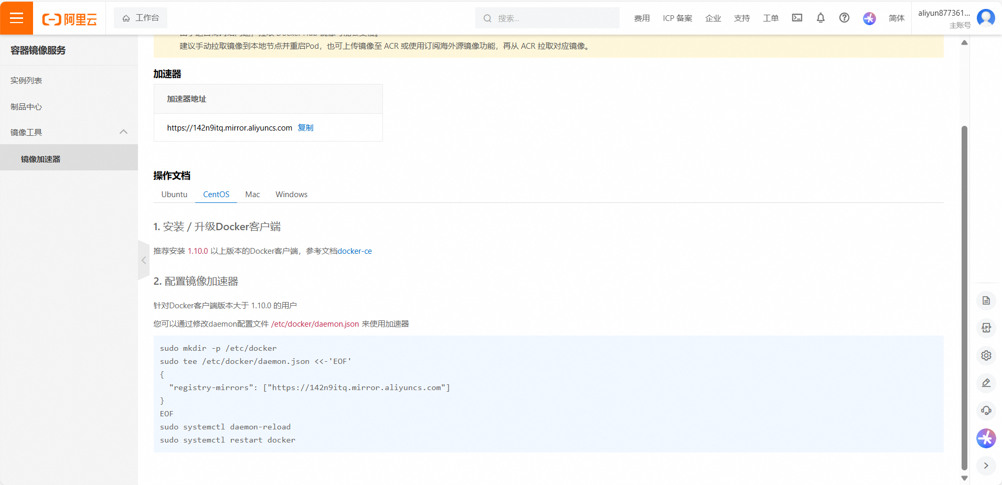Open the floating AI assistant button
The image size is (1002, 485).
[986, 438]
